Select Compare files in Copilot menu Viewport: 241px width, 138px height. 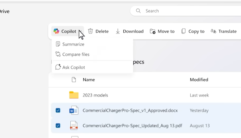click(76, 54)
